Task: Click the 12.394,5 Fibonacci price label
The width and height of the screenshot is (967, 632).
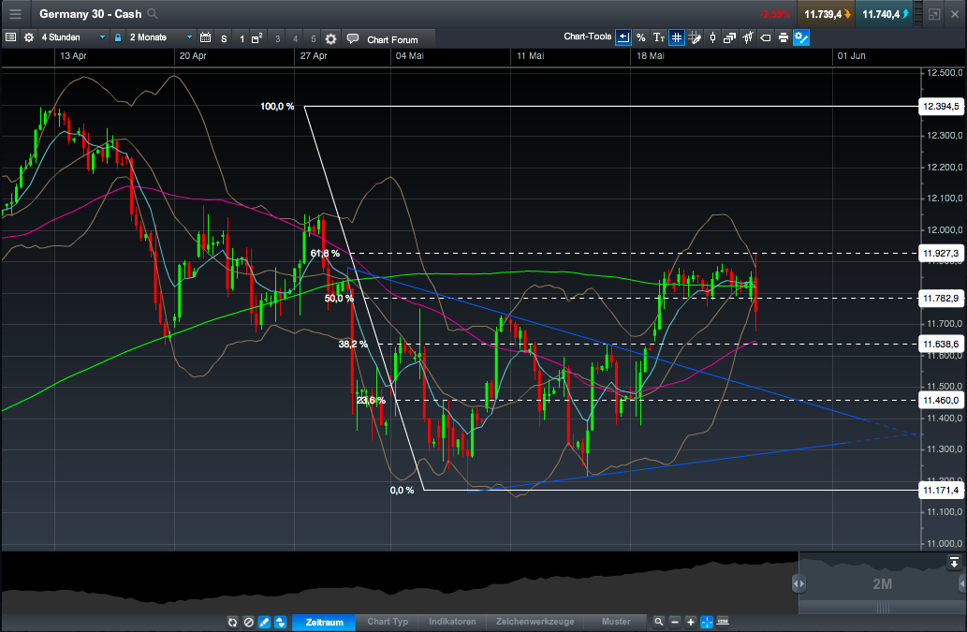Action: coord(941,107)
